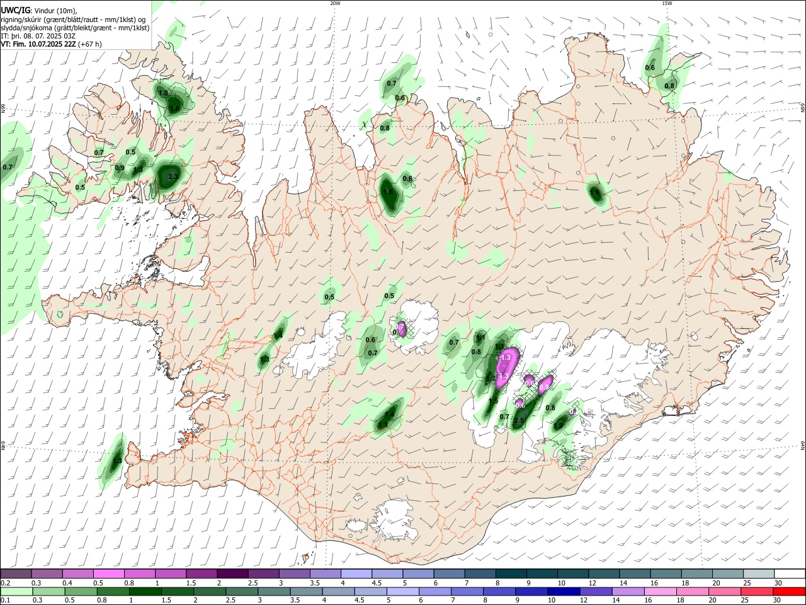Select the dark blue 10–12 rain swatch
The height and width of the screenshot is (605, 806).
coord(562,592)
